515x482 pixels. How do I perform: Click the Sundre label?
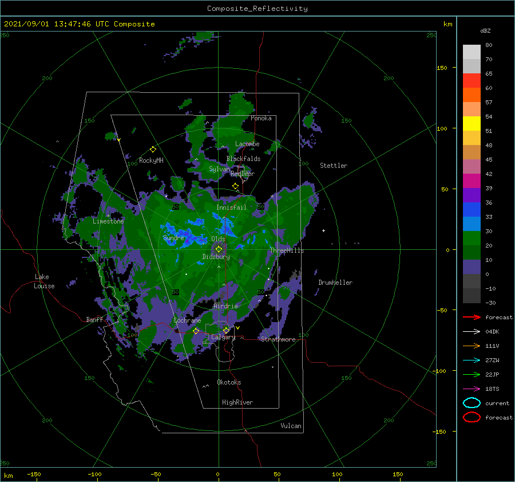pyautogui.click(x=173, y=237)
